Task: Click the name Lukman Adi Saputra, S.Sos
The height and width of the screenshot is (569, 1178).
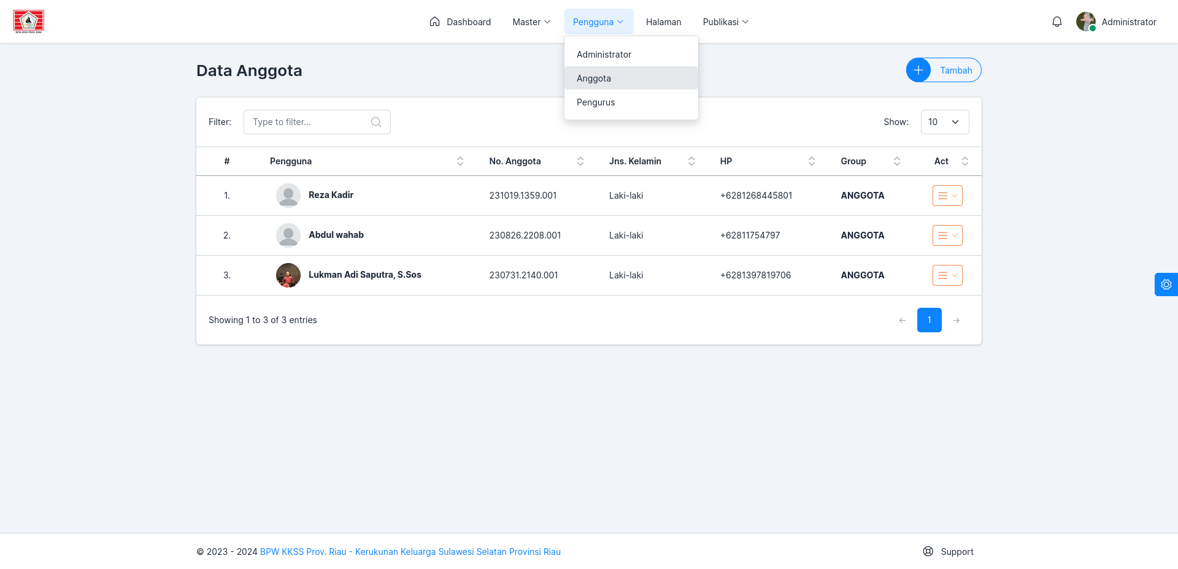Action: click(x=365, y=275)
